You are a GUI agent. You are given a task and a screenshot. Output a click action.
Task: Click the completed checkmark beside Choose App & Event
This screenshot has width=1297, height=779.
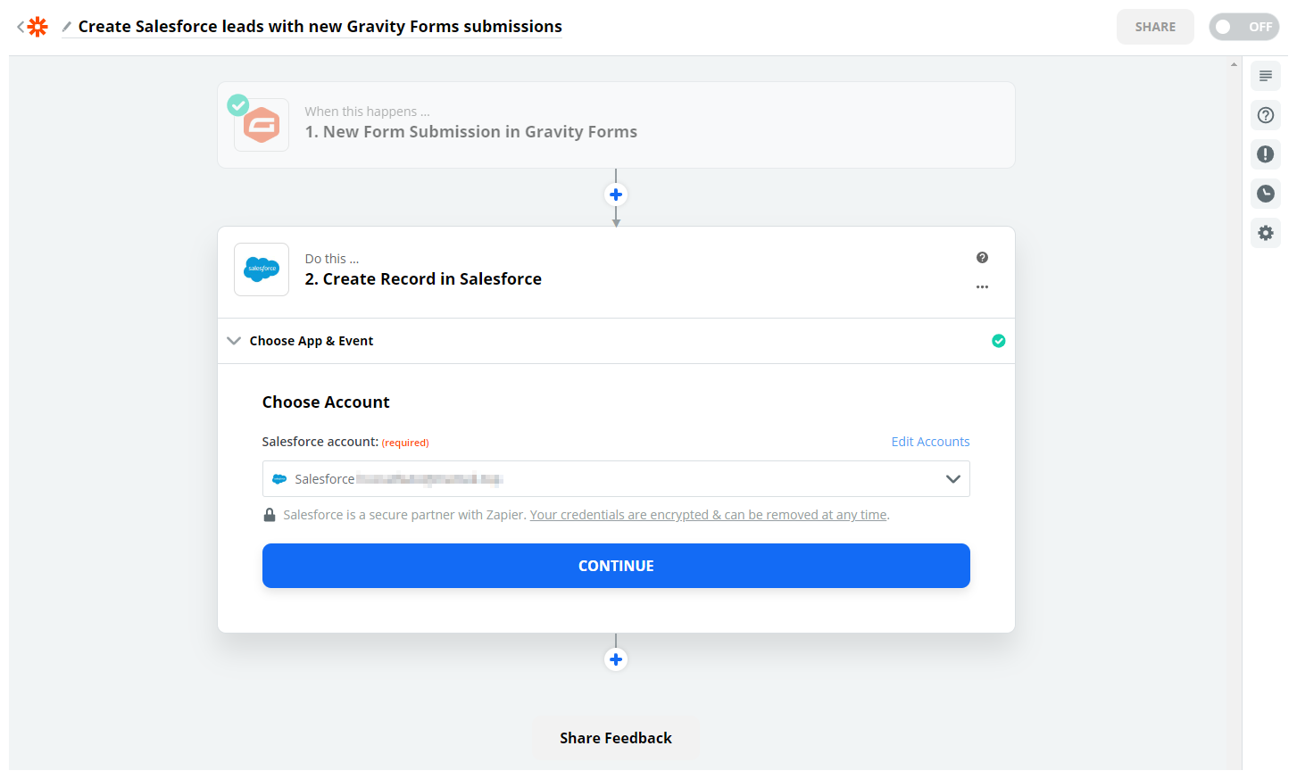[999, 341]
